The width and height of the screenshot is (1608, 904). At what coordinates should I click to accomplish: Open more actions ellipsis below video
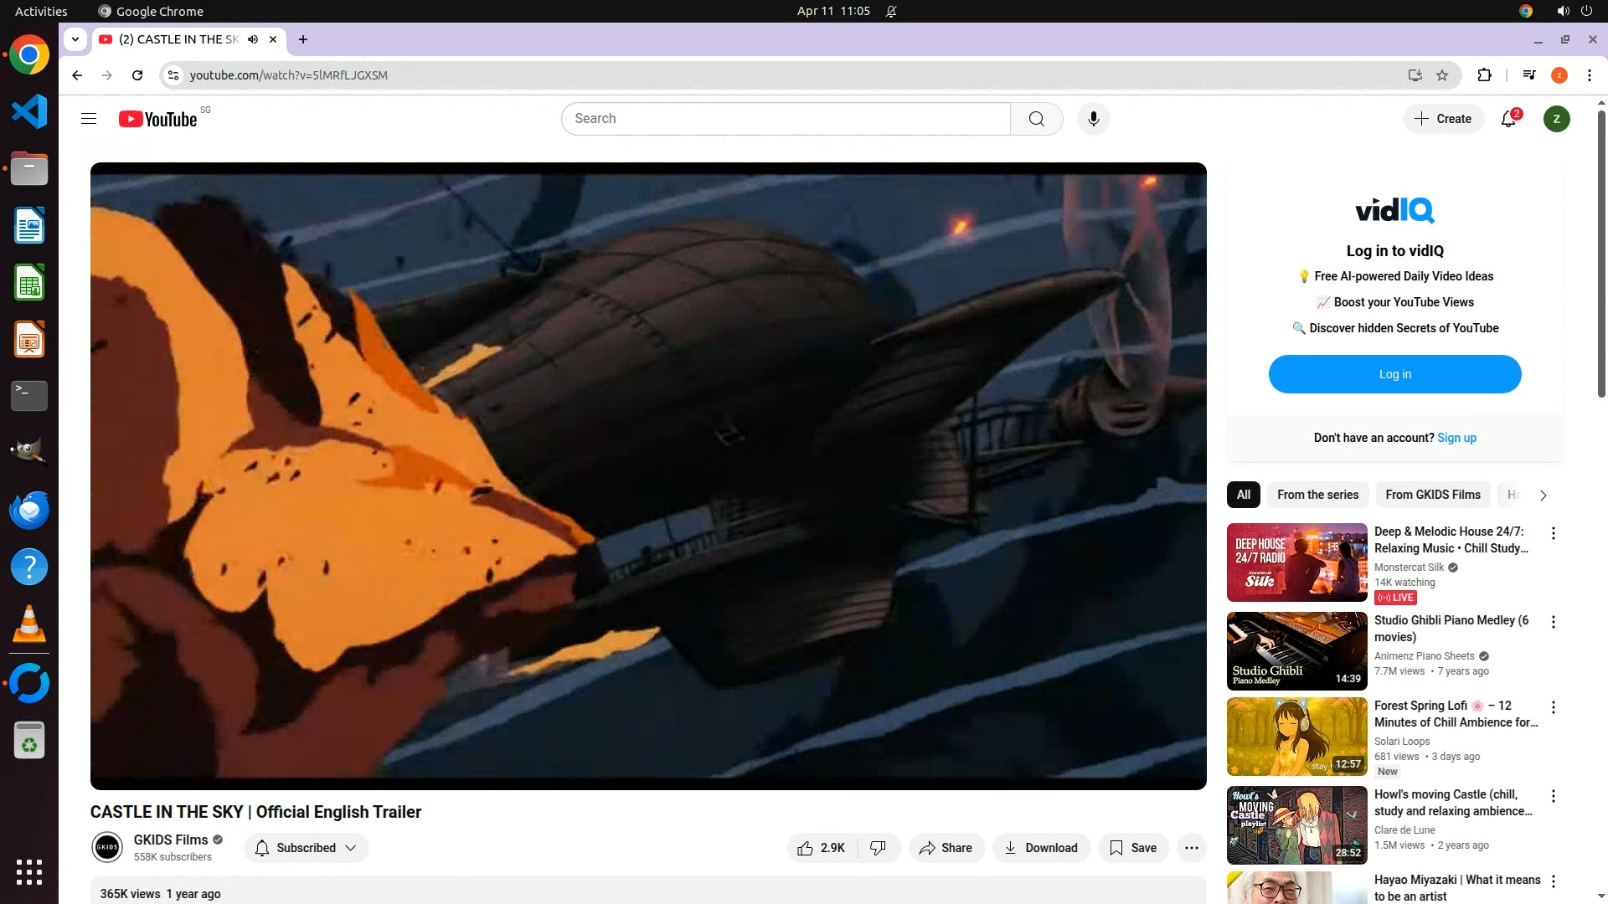click(x=1191, y=848)
